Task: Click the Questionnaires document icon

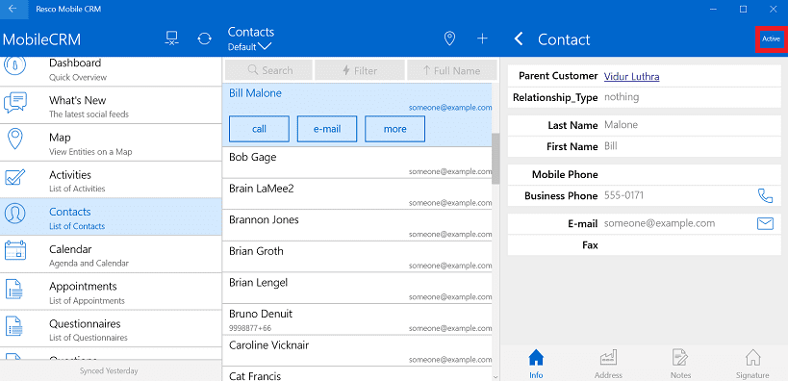Action: pyautogui.click(x=15, y=326)
